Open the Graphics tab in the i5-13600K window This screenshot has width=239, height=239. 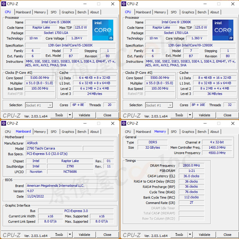[68, 12]
